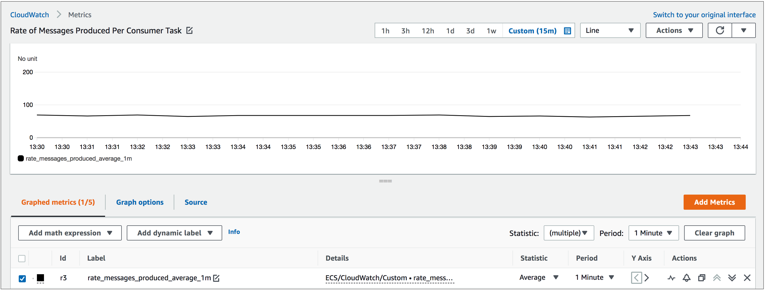Move r3 metric to right Y axis
Image resolution: width=765 pixels, height=291 pixels.
click(x=646, y=278)
